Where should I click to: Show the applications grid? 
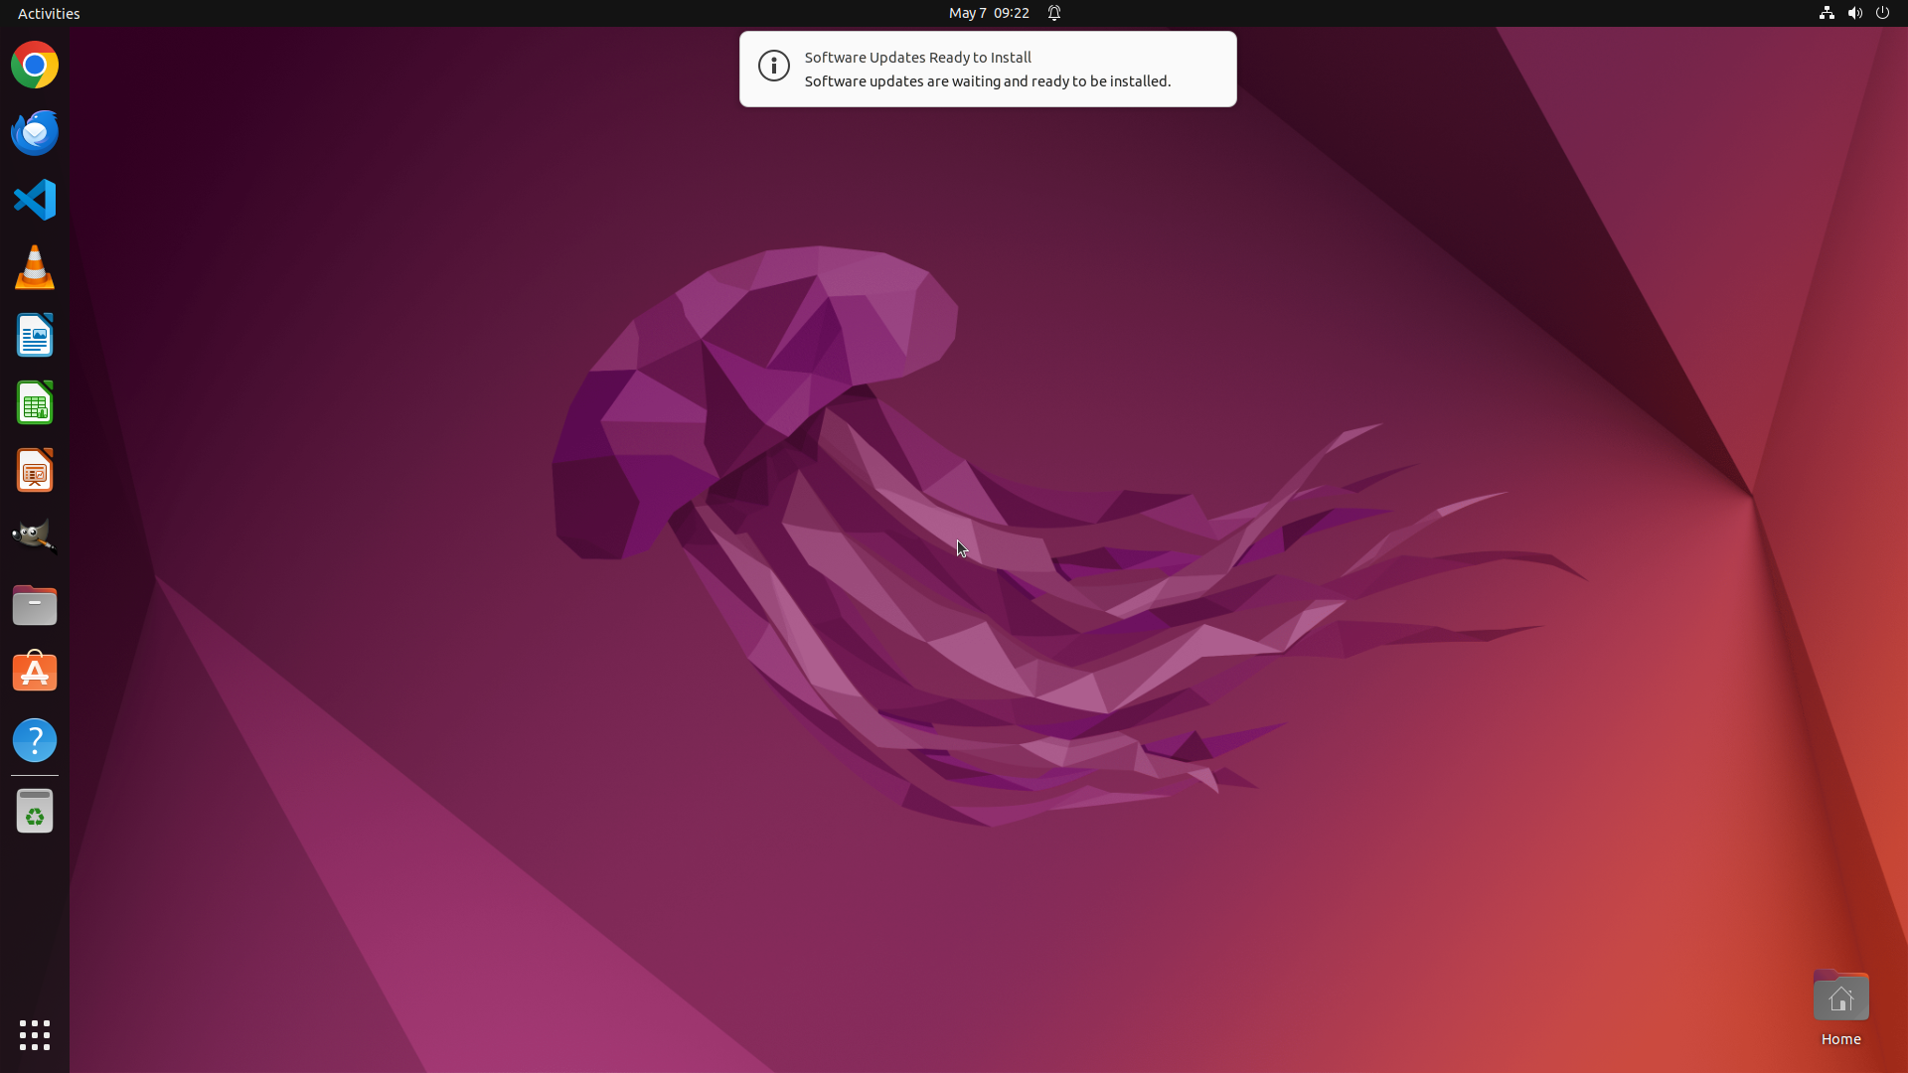click(x=35, y=1034)
